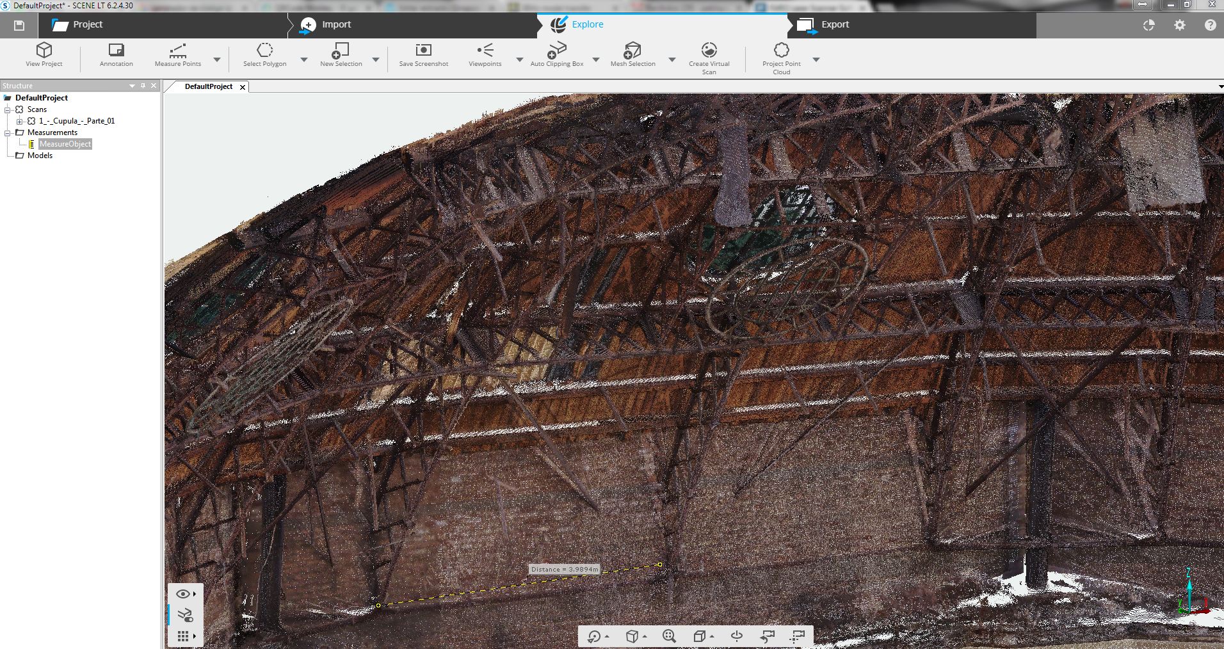Open the Measure Points dropdown arrow
The height and width of the screenshot is (649, 1224).
[x=217, y=60]
